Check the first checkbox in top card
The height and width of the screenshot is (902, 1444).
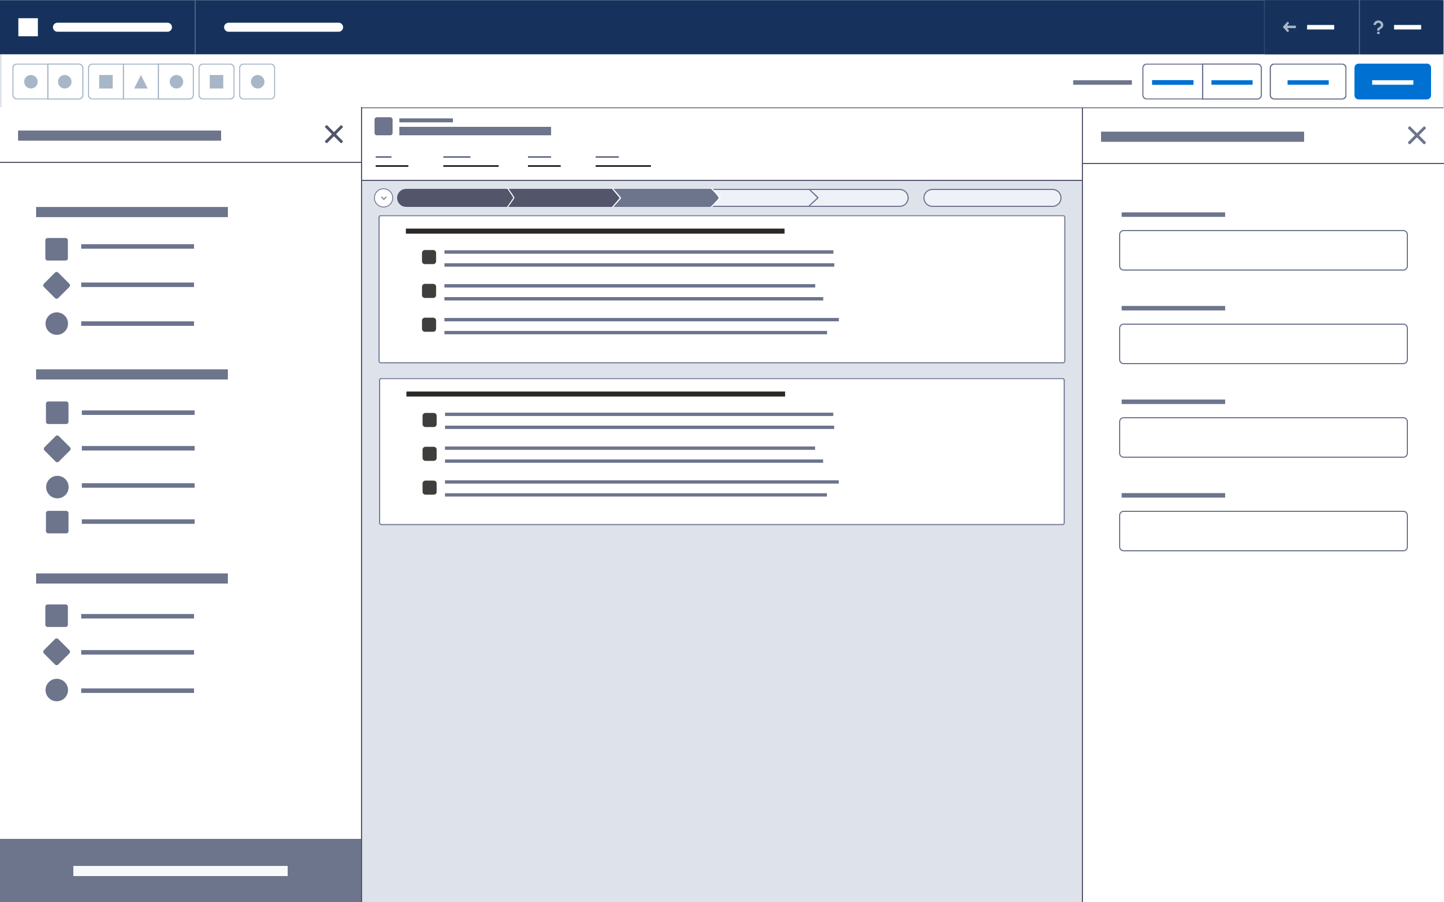[429, 257]
